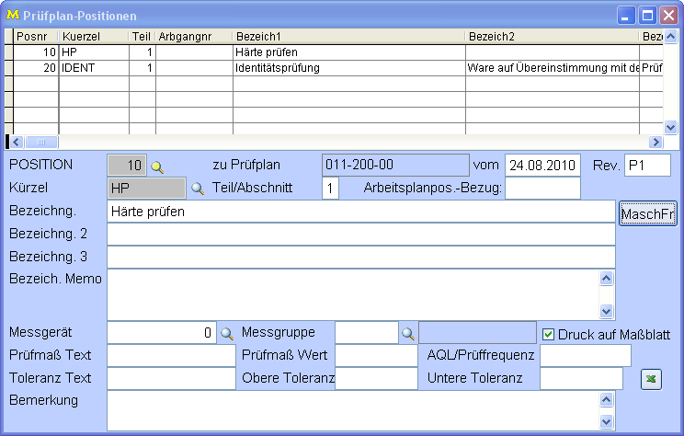Click the Bezeichng. field with Härte prüfen
The width and height of the screenshot is (684, 436).
point(361,212)
